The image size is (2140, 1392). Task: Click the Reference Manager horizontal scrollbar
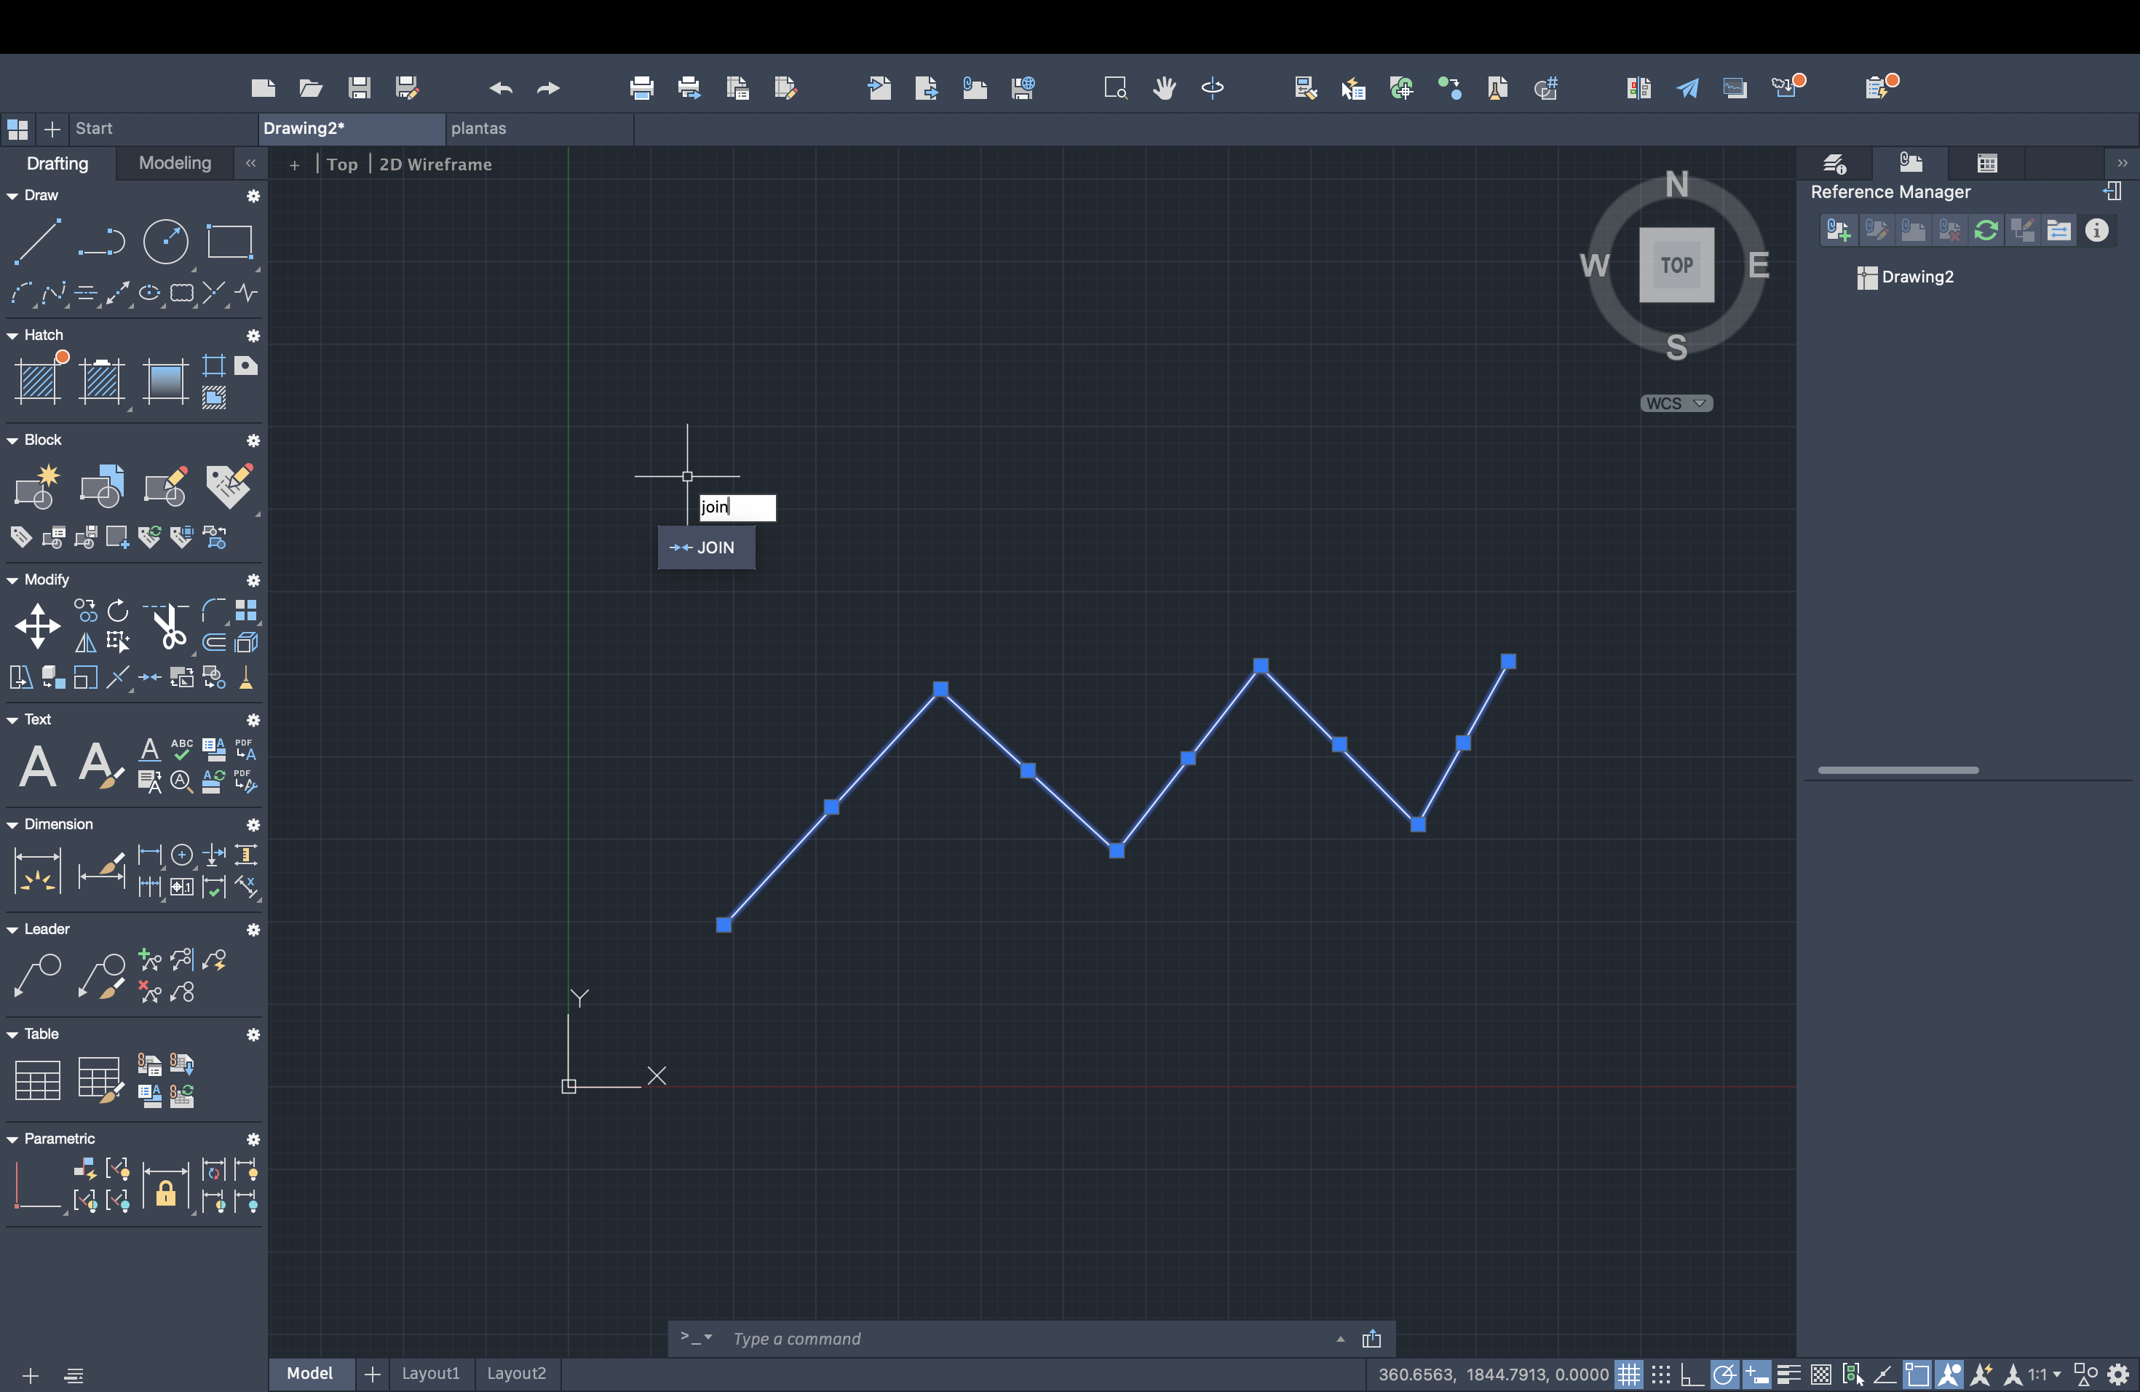(1897, 771)
